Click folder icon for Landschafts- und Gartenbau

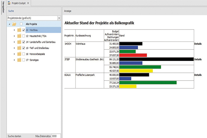19,42
